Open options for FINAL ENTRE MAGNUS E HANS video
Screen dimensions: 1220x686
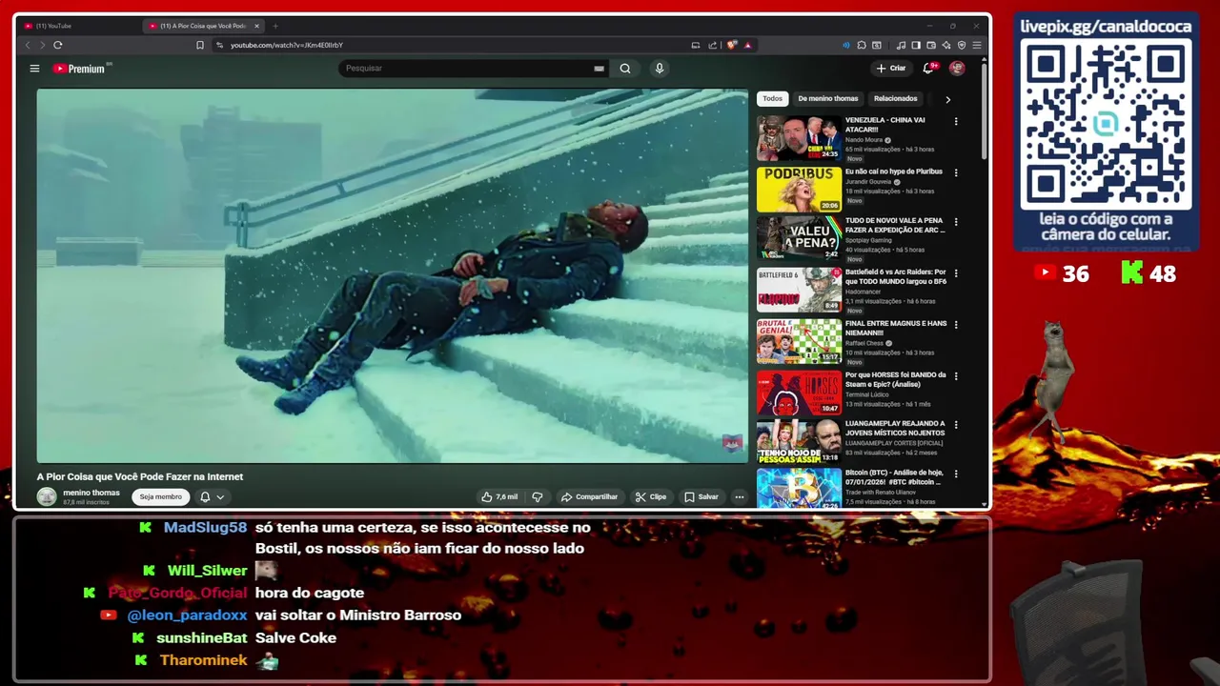click(956, 325)
